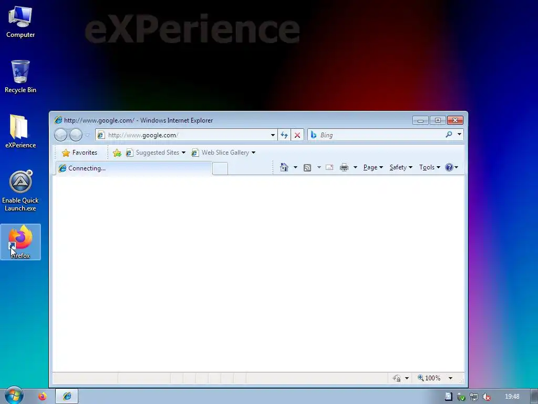Open the feeds dropdown arrow
Viewport: 538px width, 404px height.
tap(319, 167)
